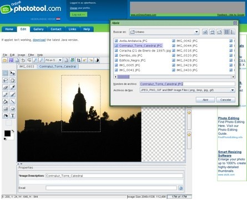Switch to the IMG_0933 image tab
247x200 pixels.
(x=27, y=66)
